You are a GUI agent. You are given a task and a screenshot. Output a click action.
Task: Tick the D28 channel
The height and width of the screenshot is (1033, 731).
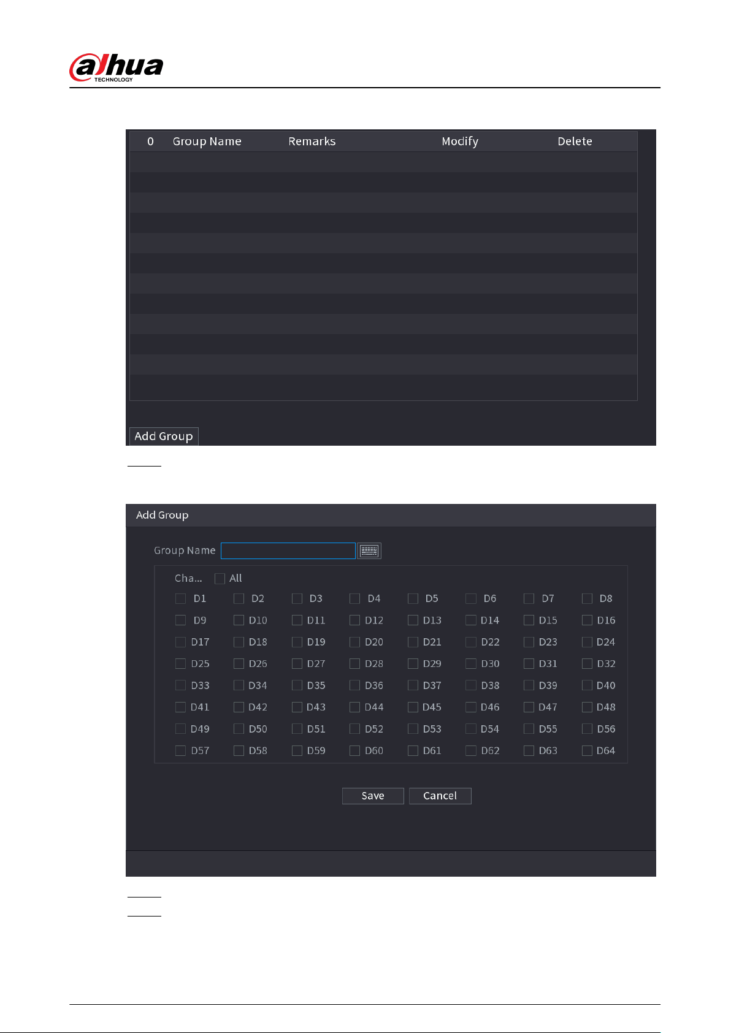(x=354, y=664)
